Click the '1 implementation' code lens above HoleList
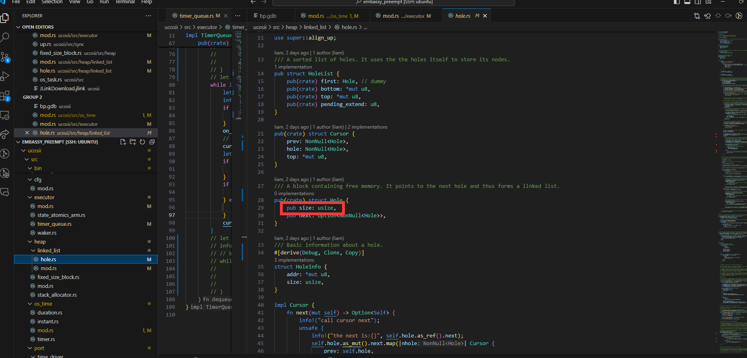Screen dimensions: 747x358 (x=293, y=67)
